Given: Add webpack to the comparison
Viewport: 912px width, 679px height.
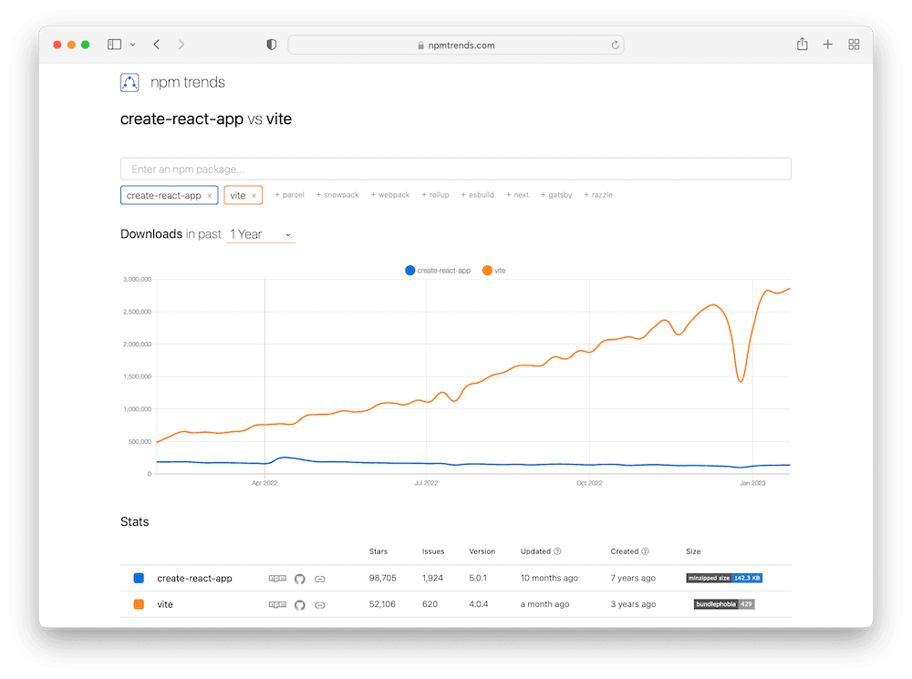Looking at the screenshot, I should tap(390, 194).
